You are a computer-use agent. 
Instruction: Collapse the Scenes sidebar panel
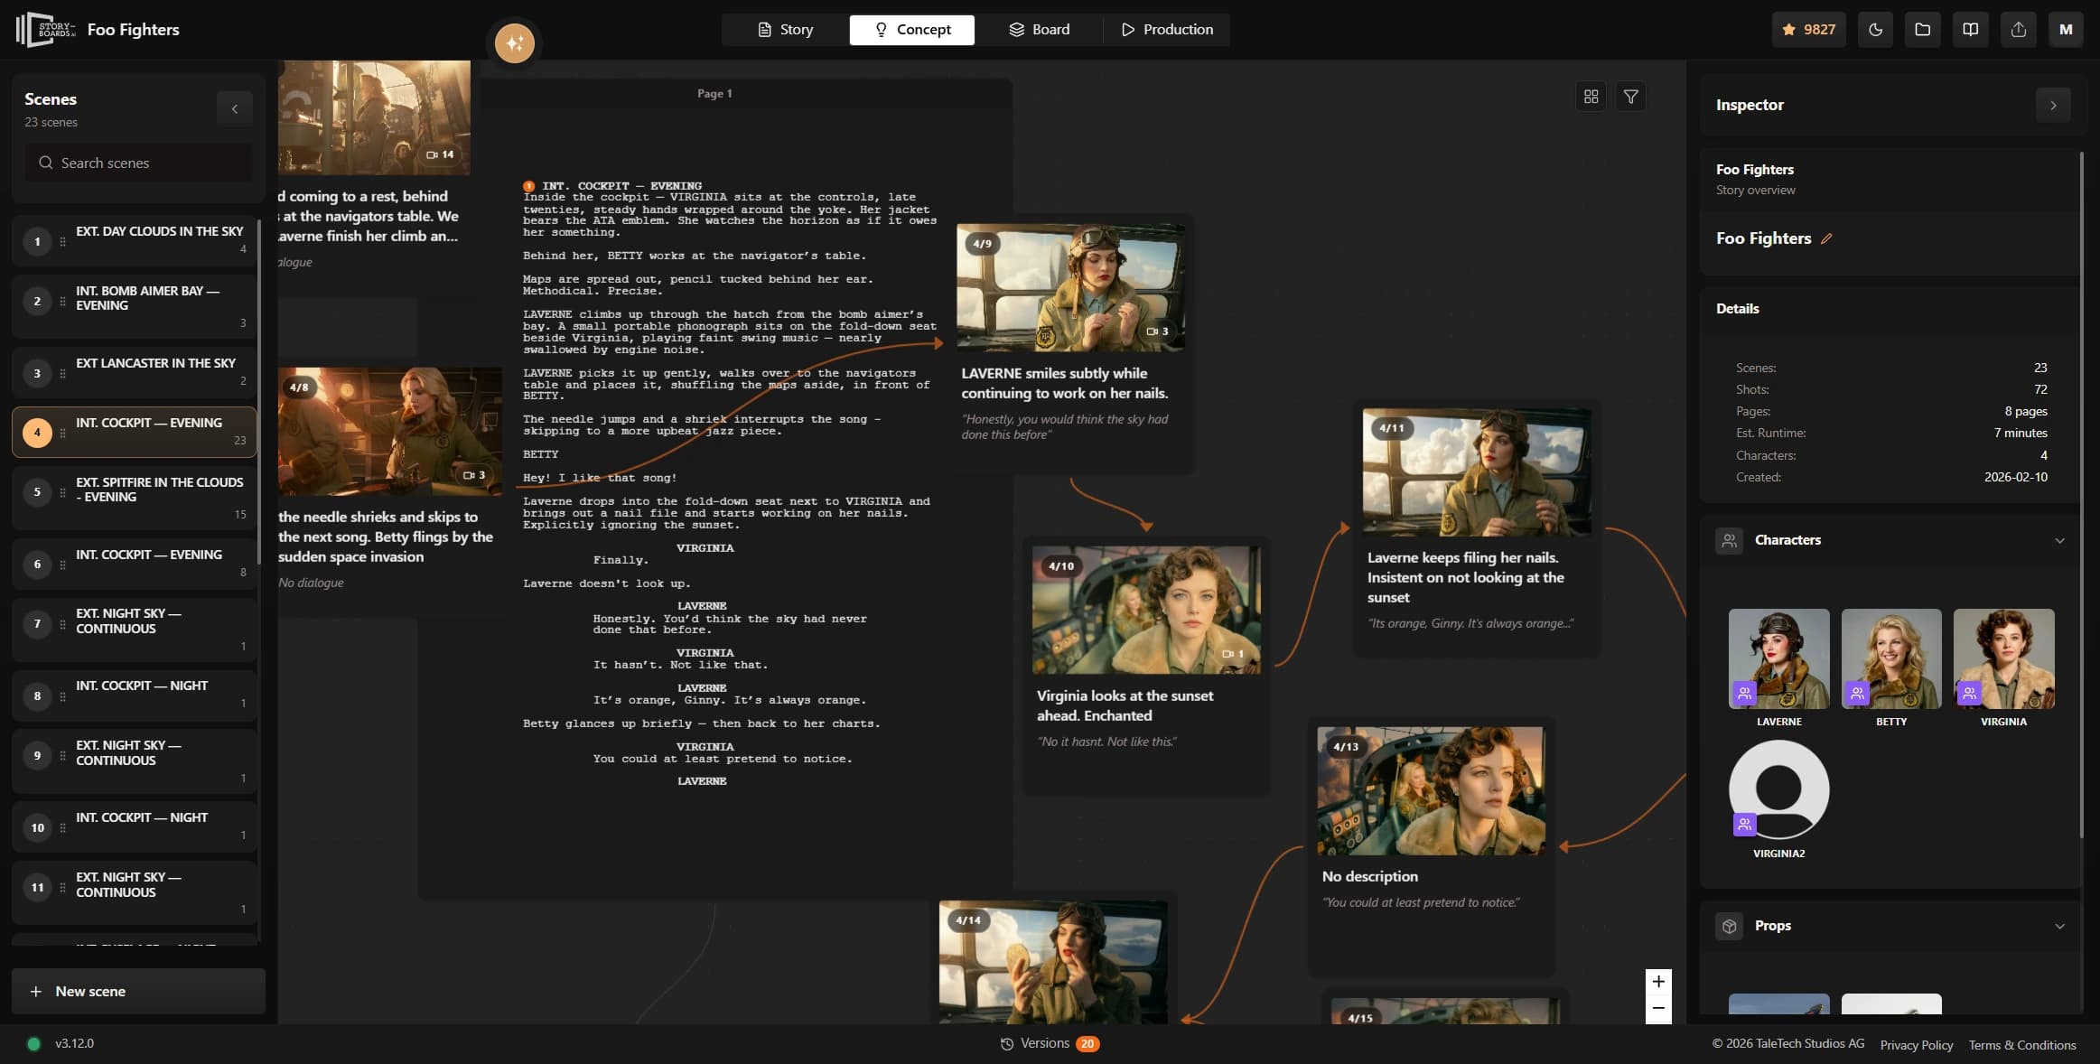(235, 107)
